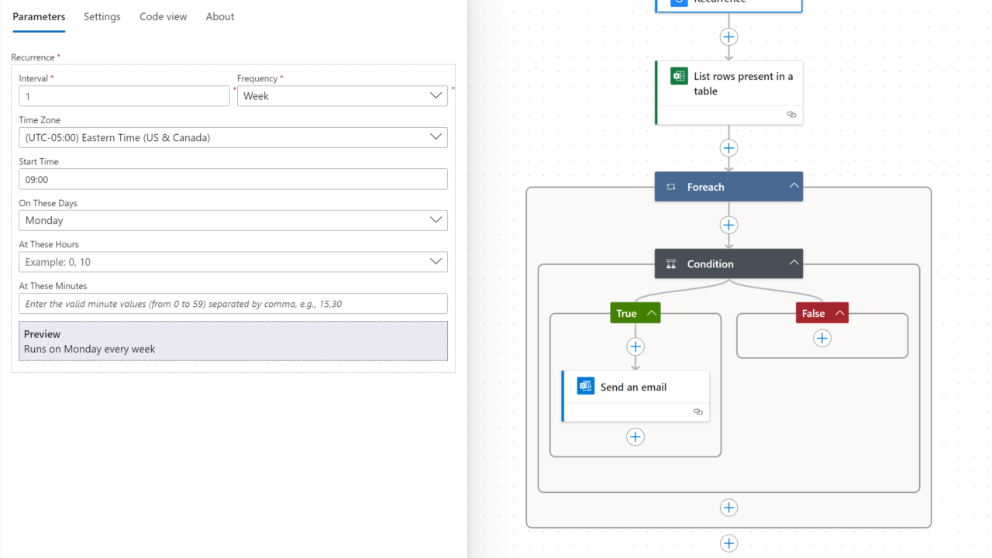Image resolution: width=992 pixels, height=558 pixels.
Task: Click the Condition action icon
Action: tap(671, 263)
